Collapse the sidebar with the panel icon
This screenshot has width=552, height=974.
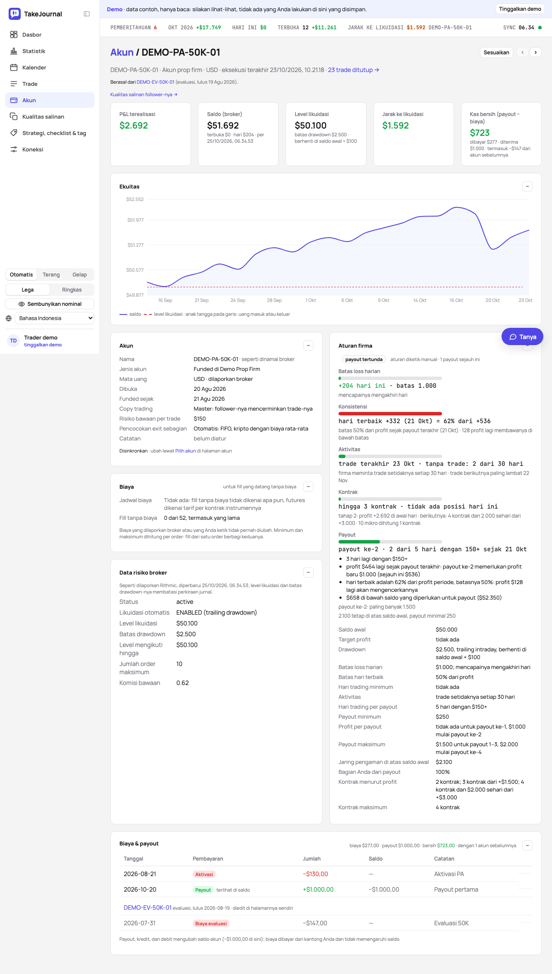pos(87,14)
